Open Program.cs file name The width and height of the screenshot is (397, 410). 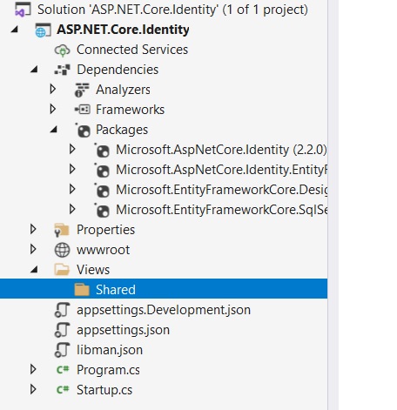point(108,370)
